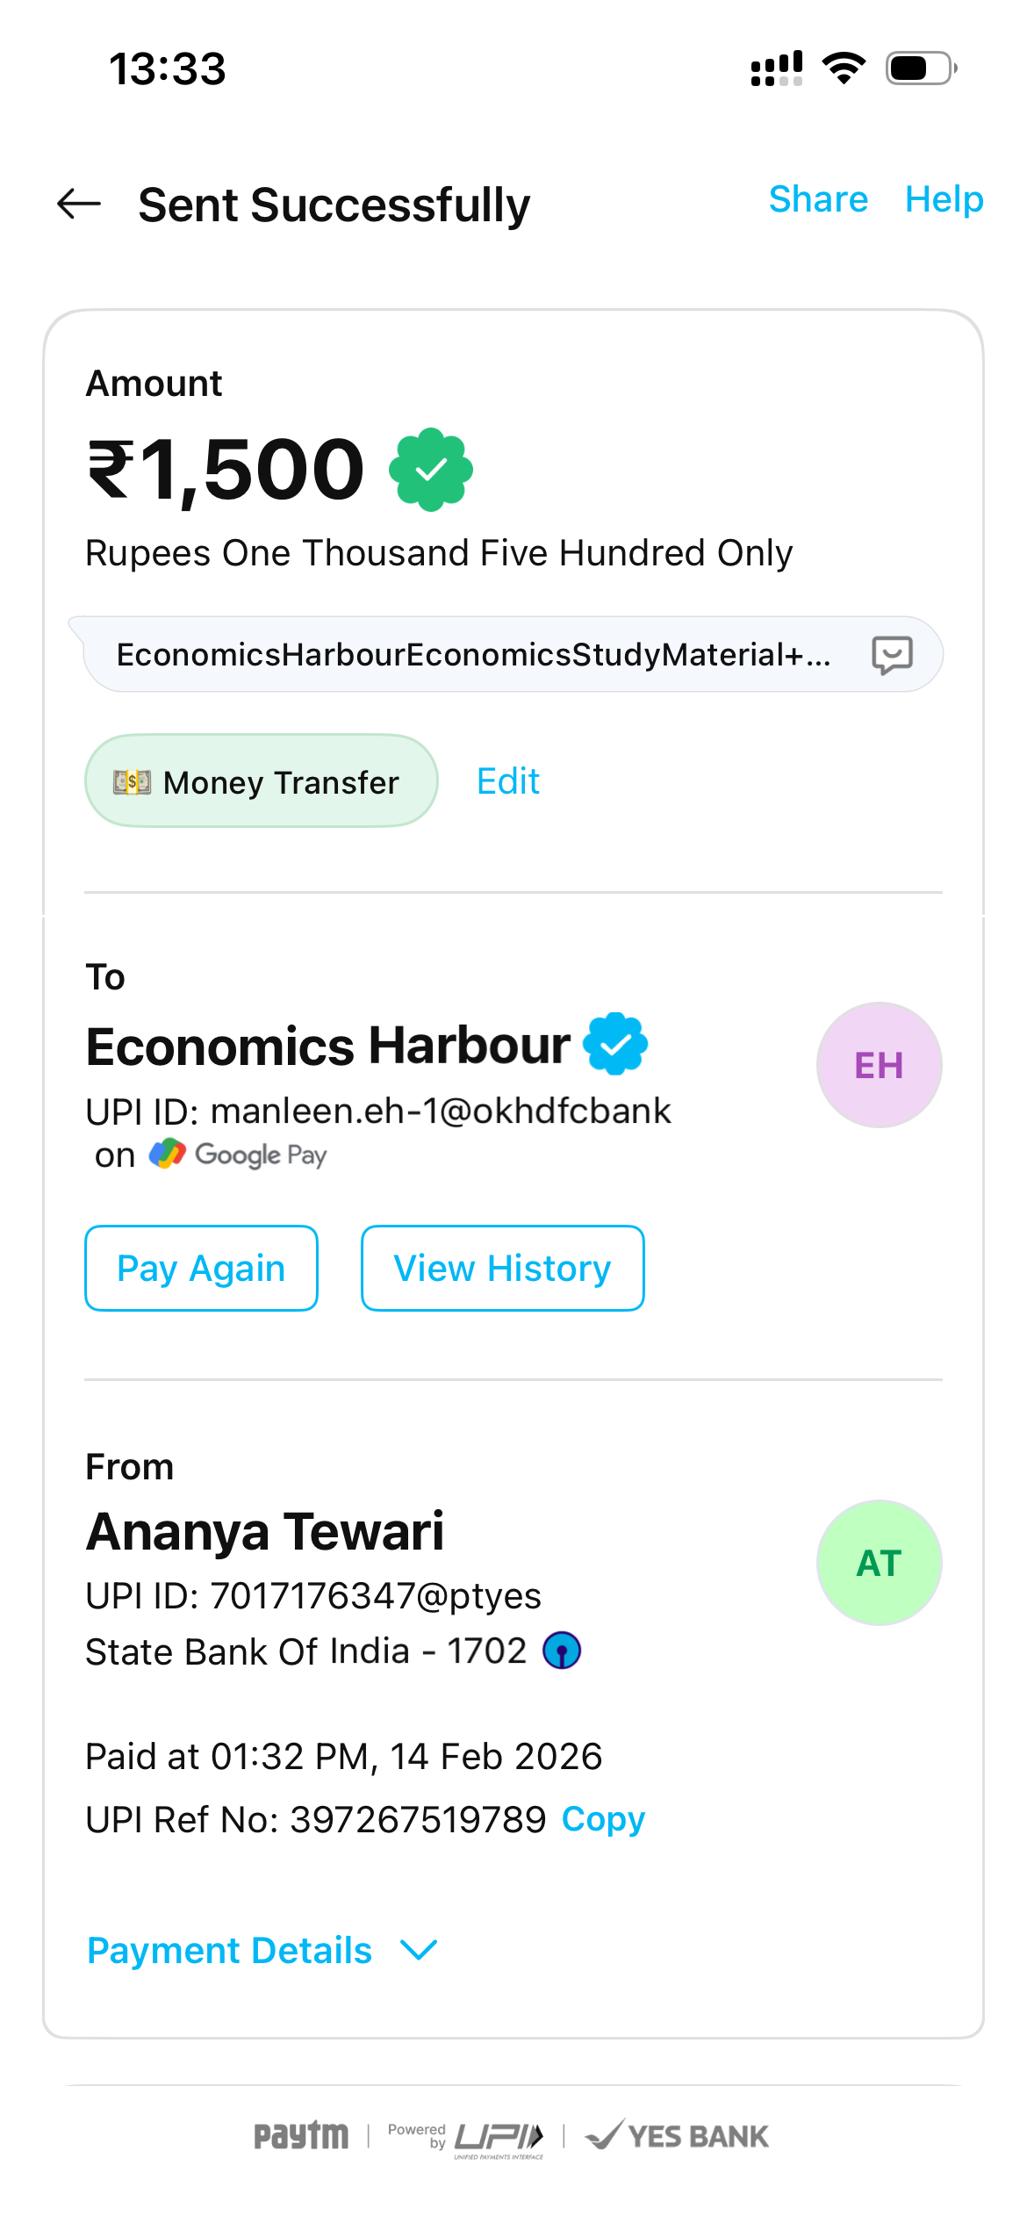Tap the Google Pay logo

click(239, 1155)
